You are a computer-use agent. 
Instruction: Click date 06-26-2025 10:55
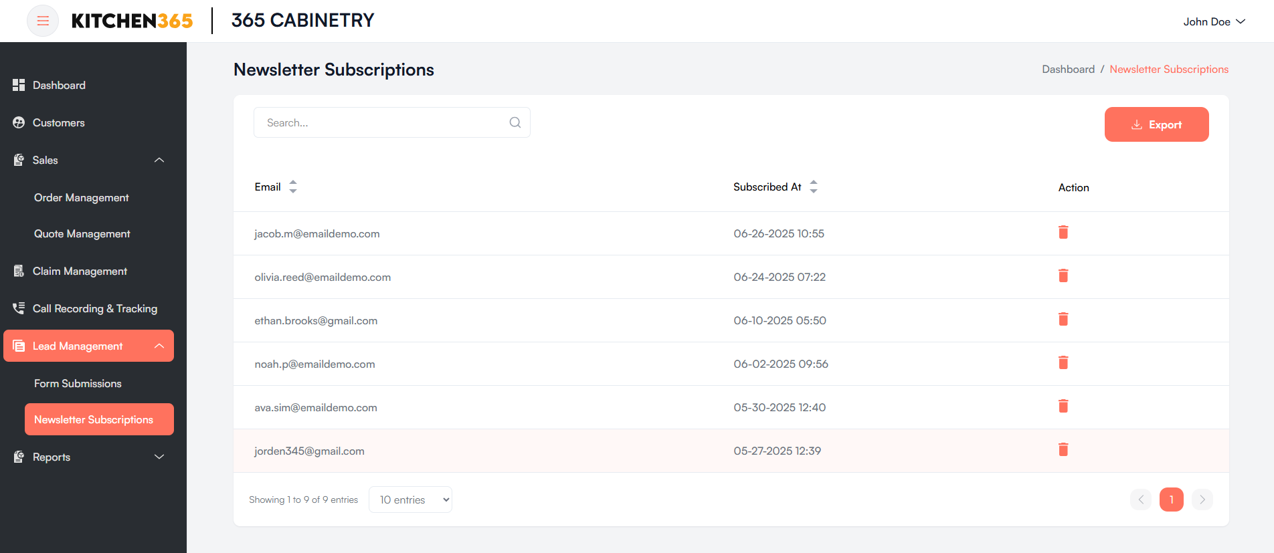779,233
